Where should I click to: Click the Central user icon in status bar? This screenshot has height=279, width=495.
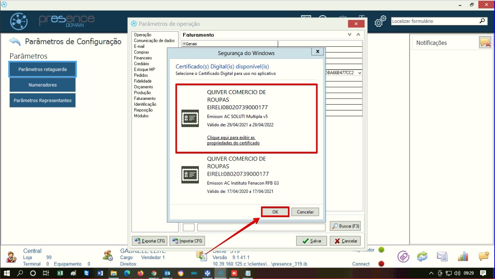(x=11, y=257)
